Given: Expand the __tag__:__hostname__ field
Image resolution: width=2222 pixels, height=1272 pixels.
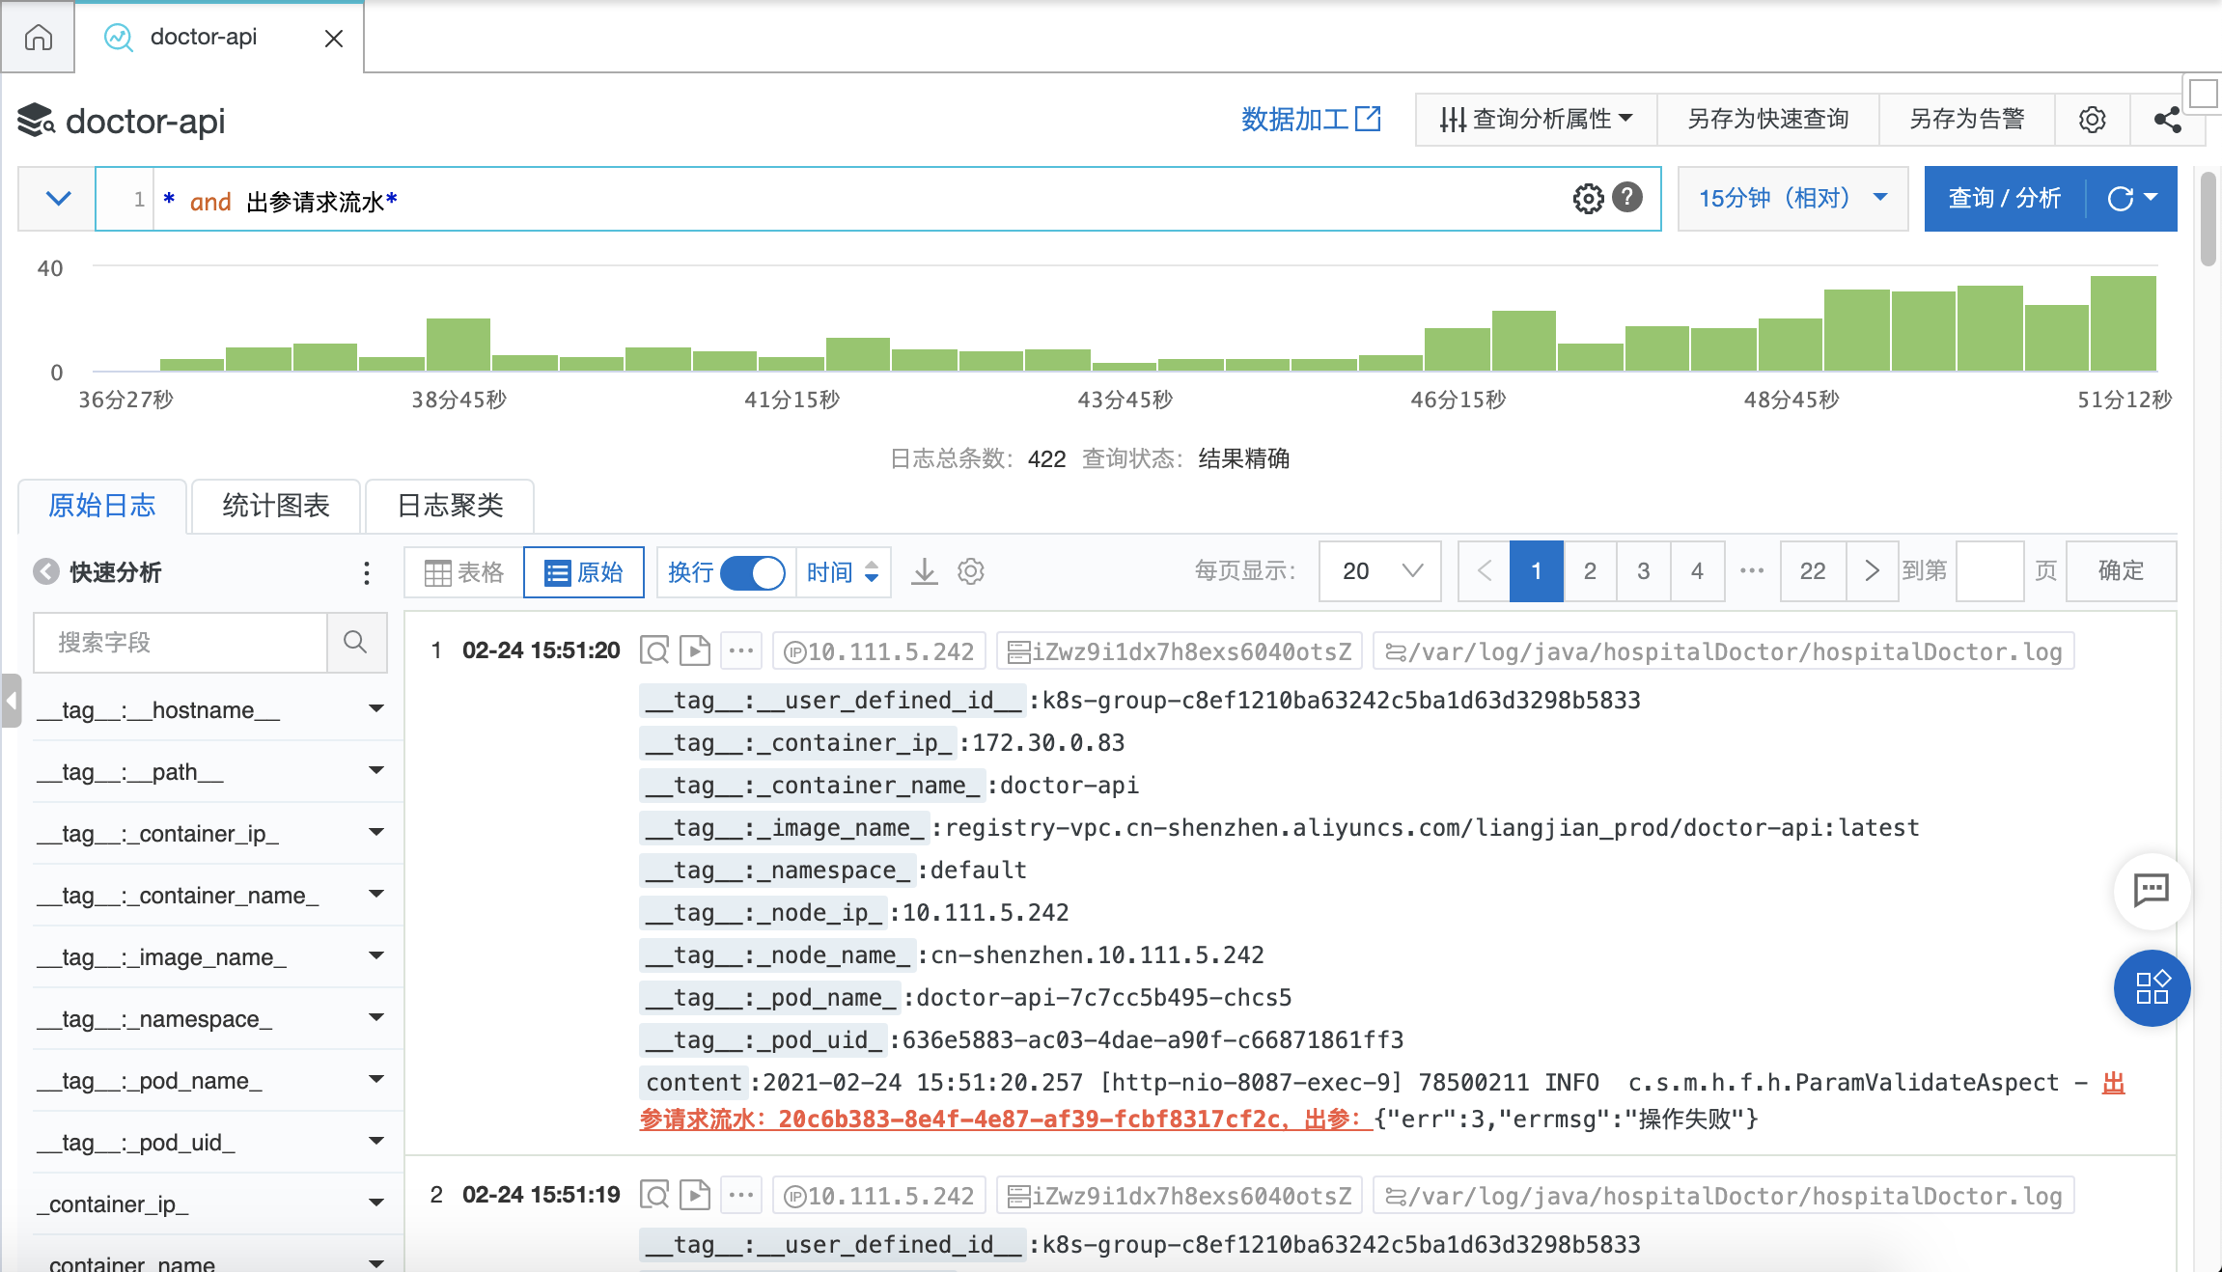Looking at the screenshot, I should tap(376, 709).
